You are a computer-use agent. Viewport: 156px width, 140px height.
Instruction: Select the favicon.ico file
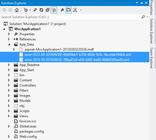28,121
